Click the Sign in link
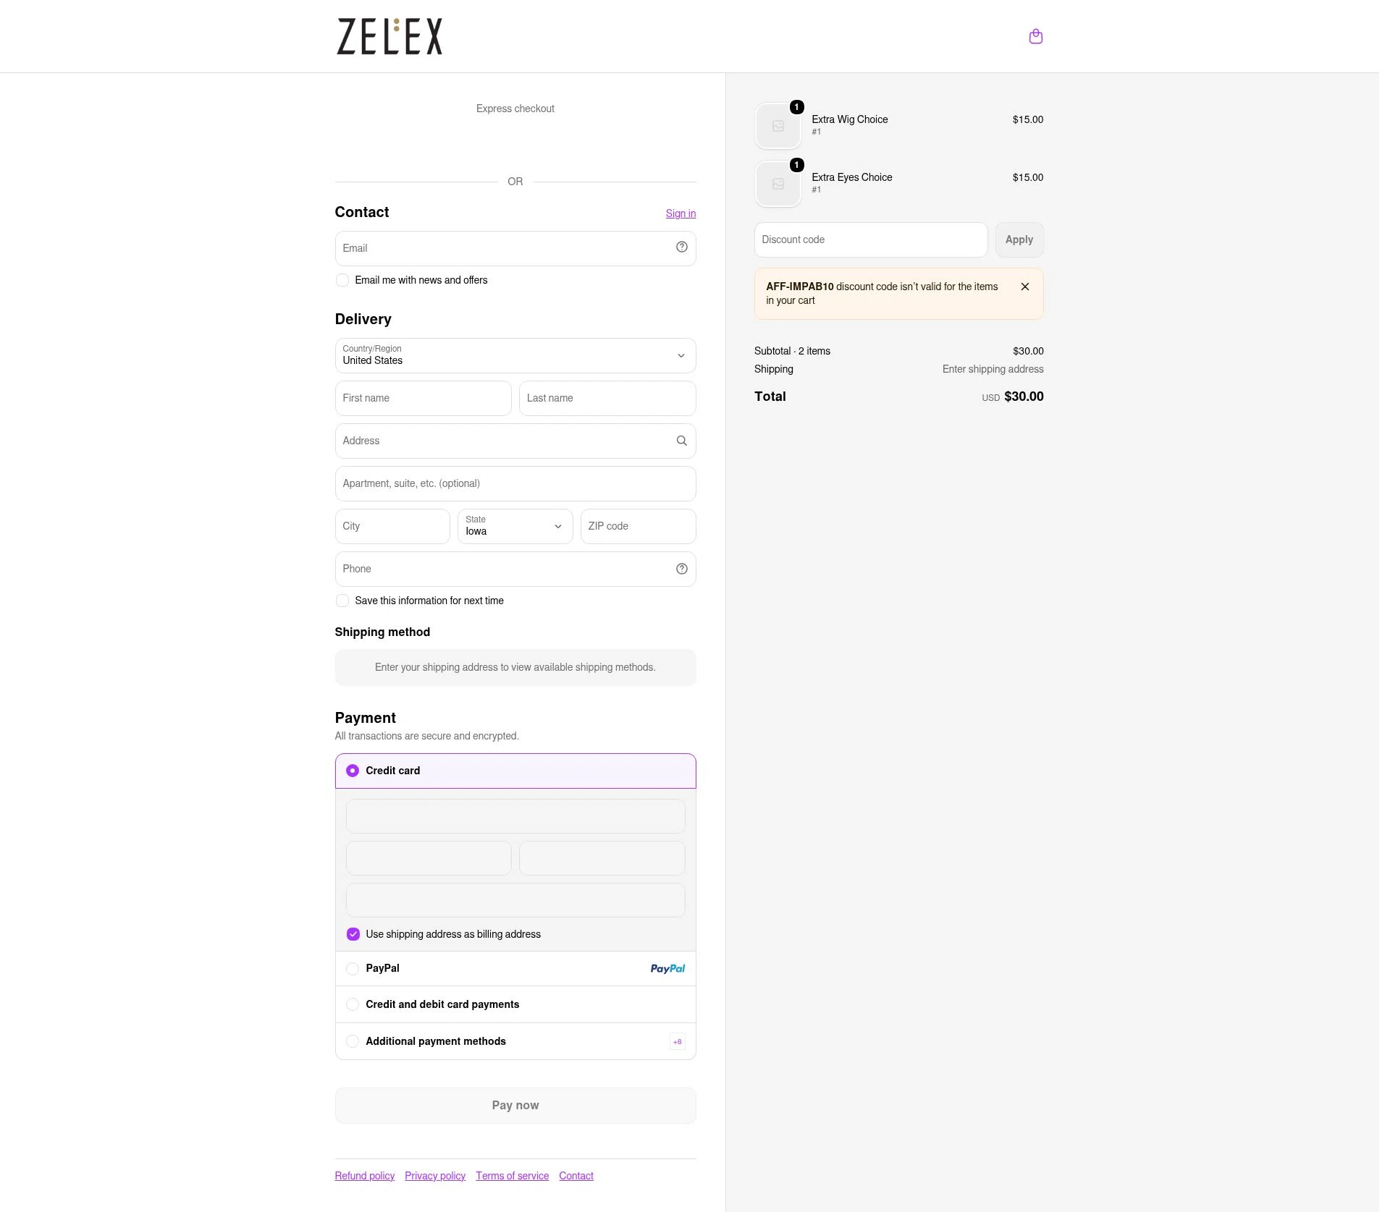 click(x=681, y=213)
